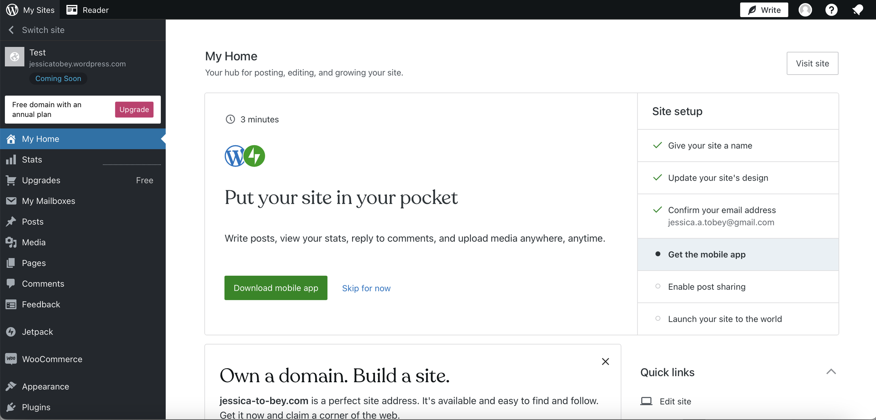Click the Comments bubble icon

(11, 283)
